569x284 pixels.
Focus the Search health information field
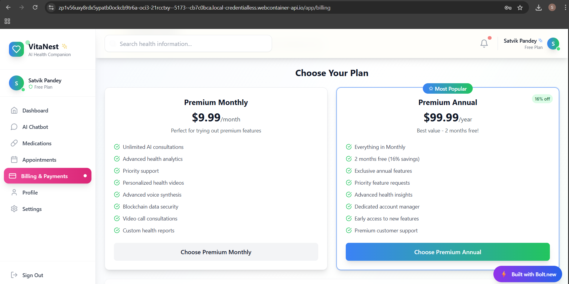click(x=188, y=44)
